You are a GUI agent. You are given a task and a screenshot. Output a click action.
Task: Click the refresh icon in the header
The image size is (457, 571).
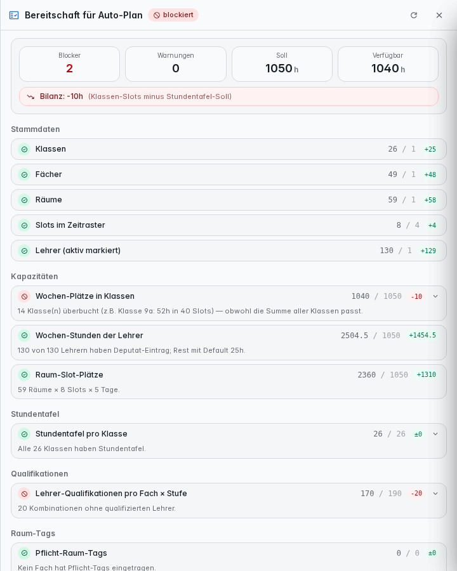click(x=414, y=15)
